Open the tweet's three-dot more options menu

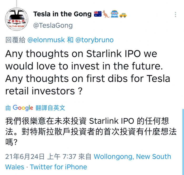tap(176, 14)
